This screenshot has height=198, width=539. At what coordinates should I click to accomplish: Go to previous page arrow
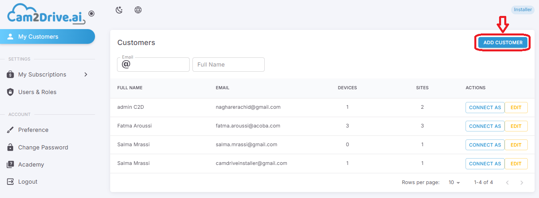point(507,182)
